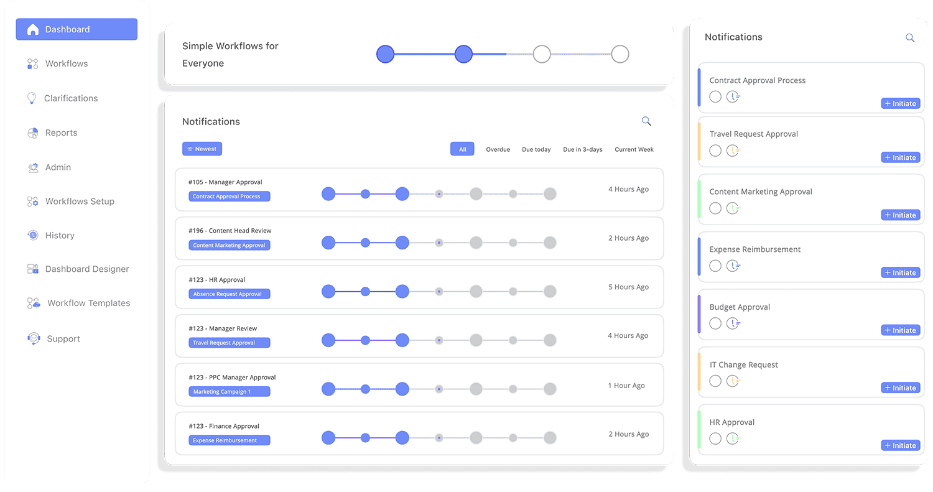
Task: Click the '5 Hours Ago' timestamp
Action: click(x=628, y=287)
